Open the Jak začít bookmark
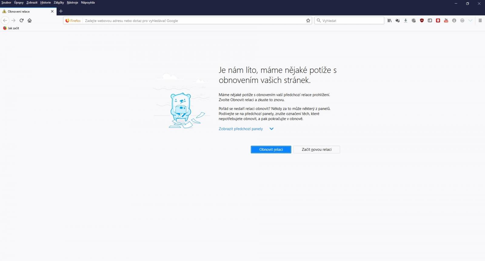This screenshot has width=485, height=261. (11, 28)
